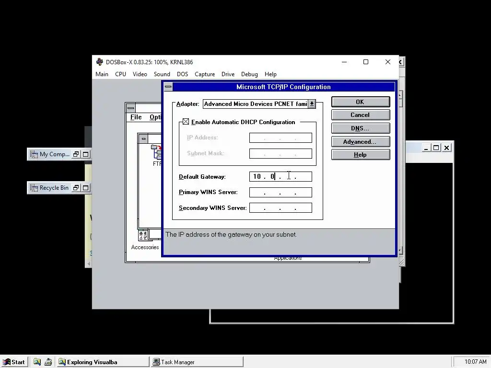
Task: Click the DHCP-disabled Subnet Mask field
Action: pyautogui.click(x=281, y=153)
